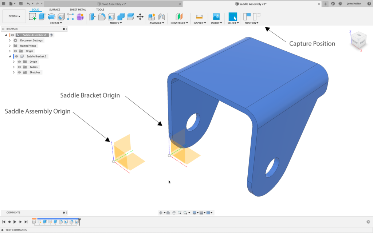Open the CREATE dropdown menu
Image resolution: width=373 pixels, height=233 pixels.
point(56,23)
